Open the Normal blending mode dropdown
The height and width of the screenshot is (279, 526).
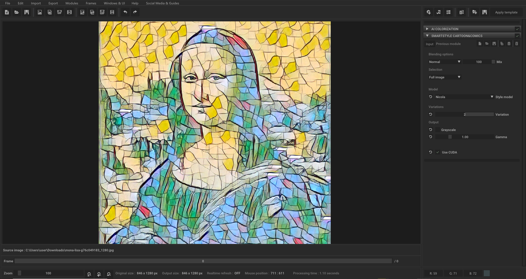pyautogui.click(x=444, y=62)
